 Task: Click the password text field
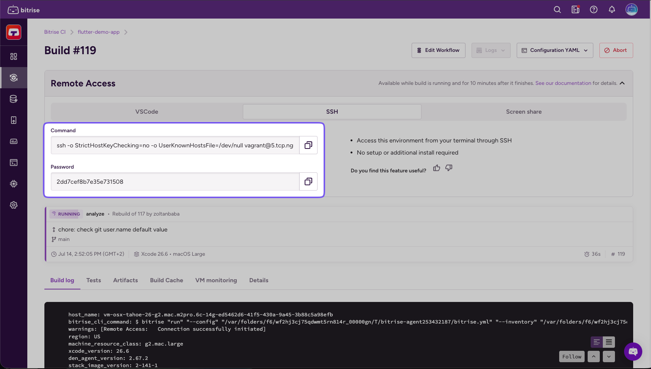pyautogui.click(x=175, y=181)
